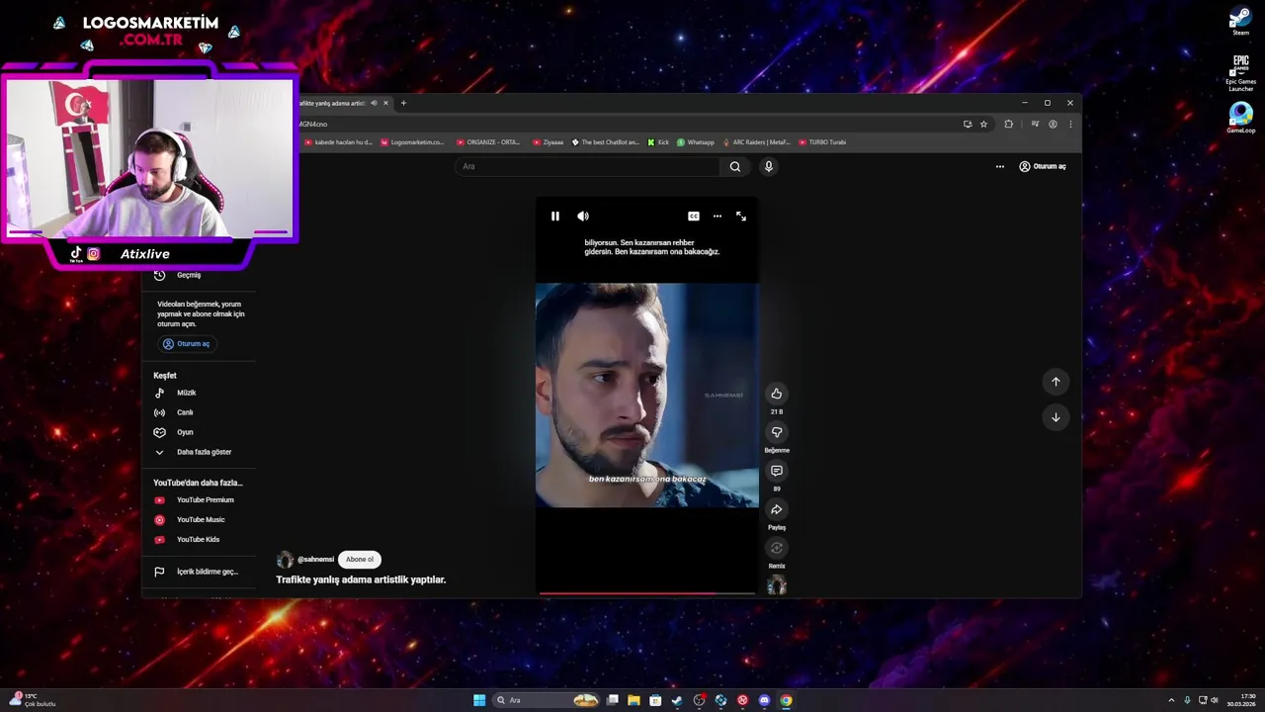The image size is (1265, 712).
Task: Open the The best ChatBot bookmark
Action: click(x=605, y=142)
